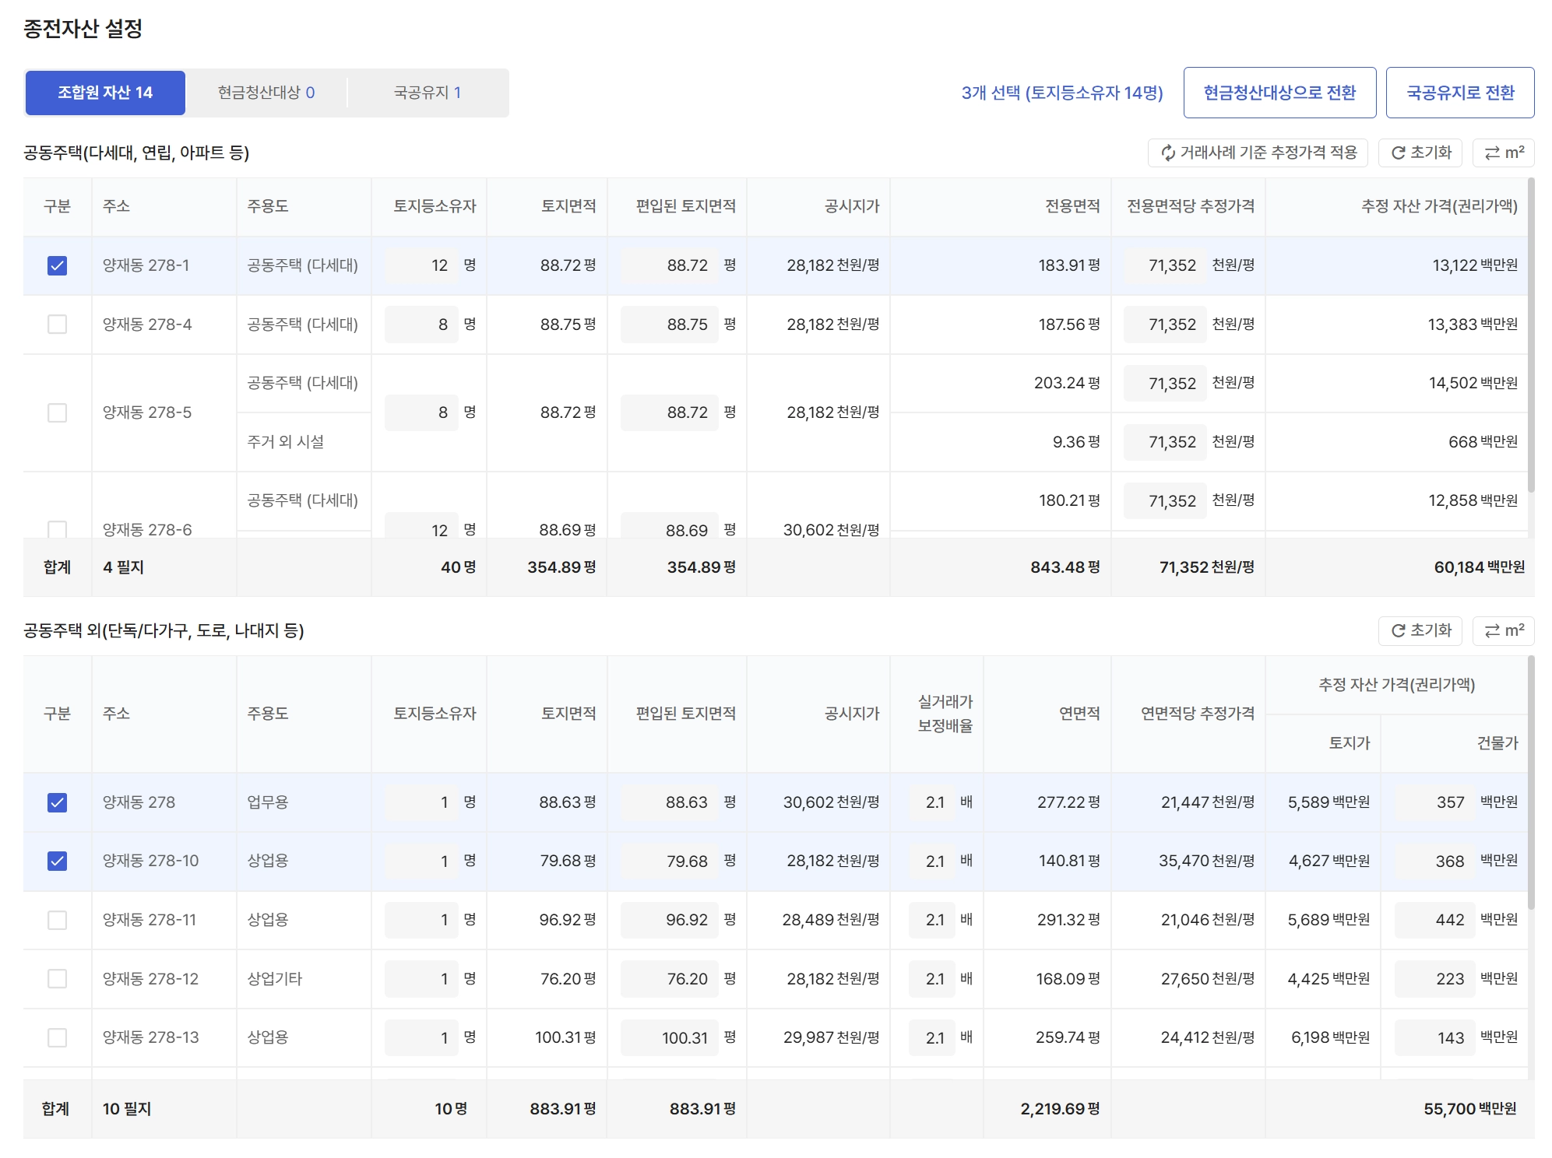Check the 양재동 278-4 row checkbox

pyautogui.click(x=57, y=325)
